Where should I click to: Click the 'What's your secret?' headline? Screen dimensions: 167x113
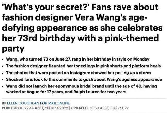tap(82, 28)
